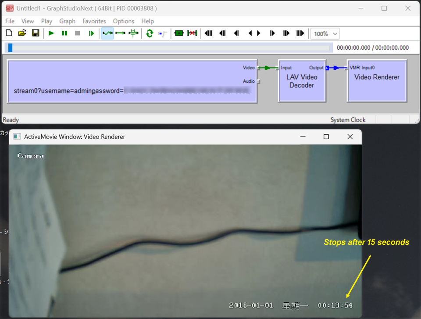
Task: Click the green insert filter icon
Action: 178,33
